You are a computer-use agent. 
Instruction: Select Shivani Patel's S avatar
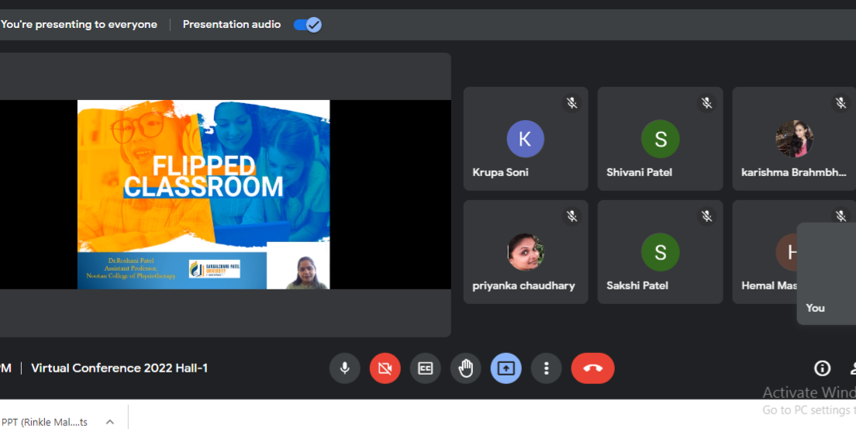(660, 139)
